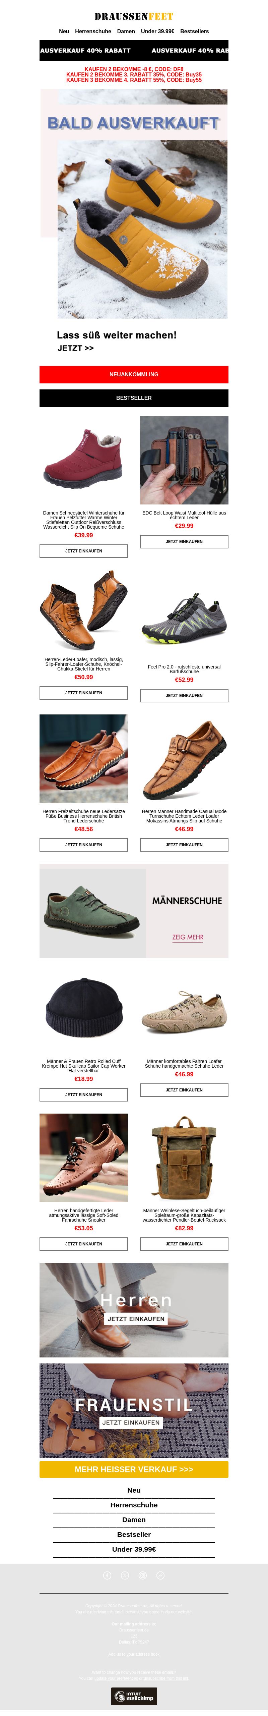Click JETZT EINKAUFEN under EDC Belt Loop
Image resolution: width=268 pixels, height=1716 pixels.
click(184, 542)
